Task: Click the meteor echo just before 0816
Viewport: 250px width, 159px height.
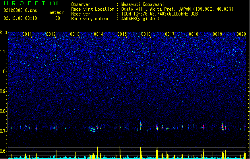Action: (141, 124)
